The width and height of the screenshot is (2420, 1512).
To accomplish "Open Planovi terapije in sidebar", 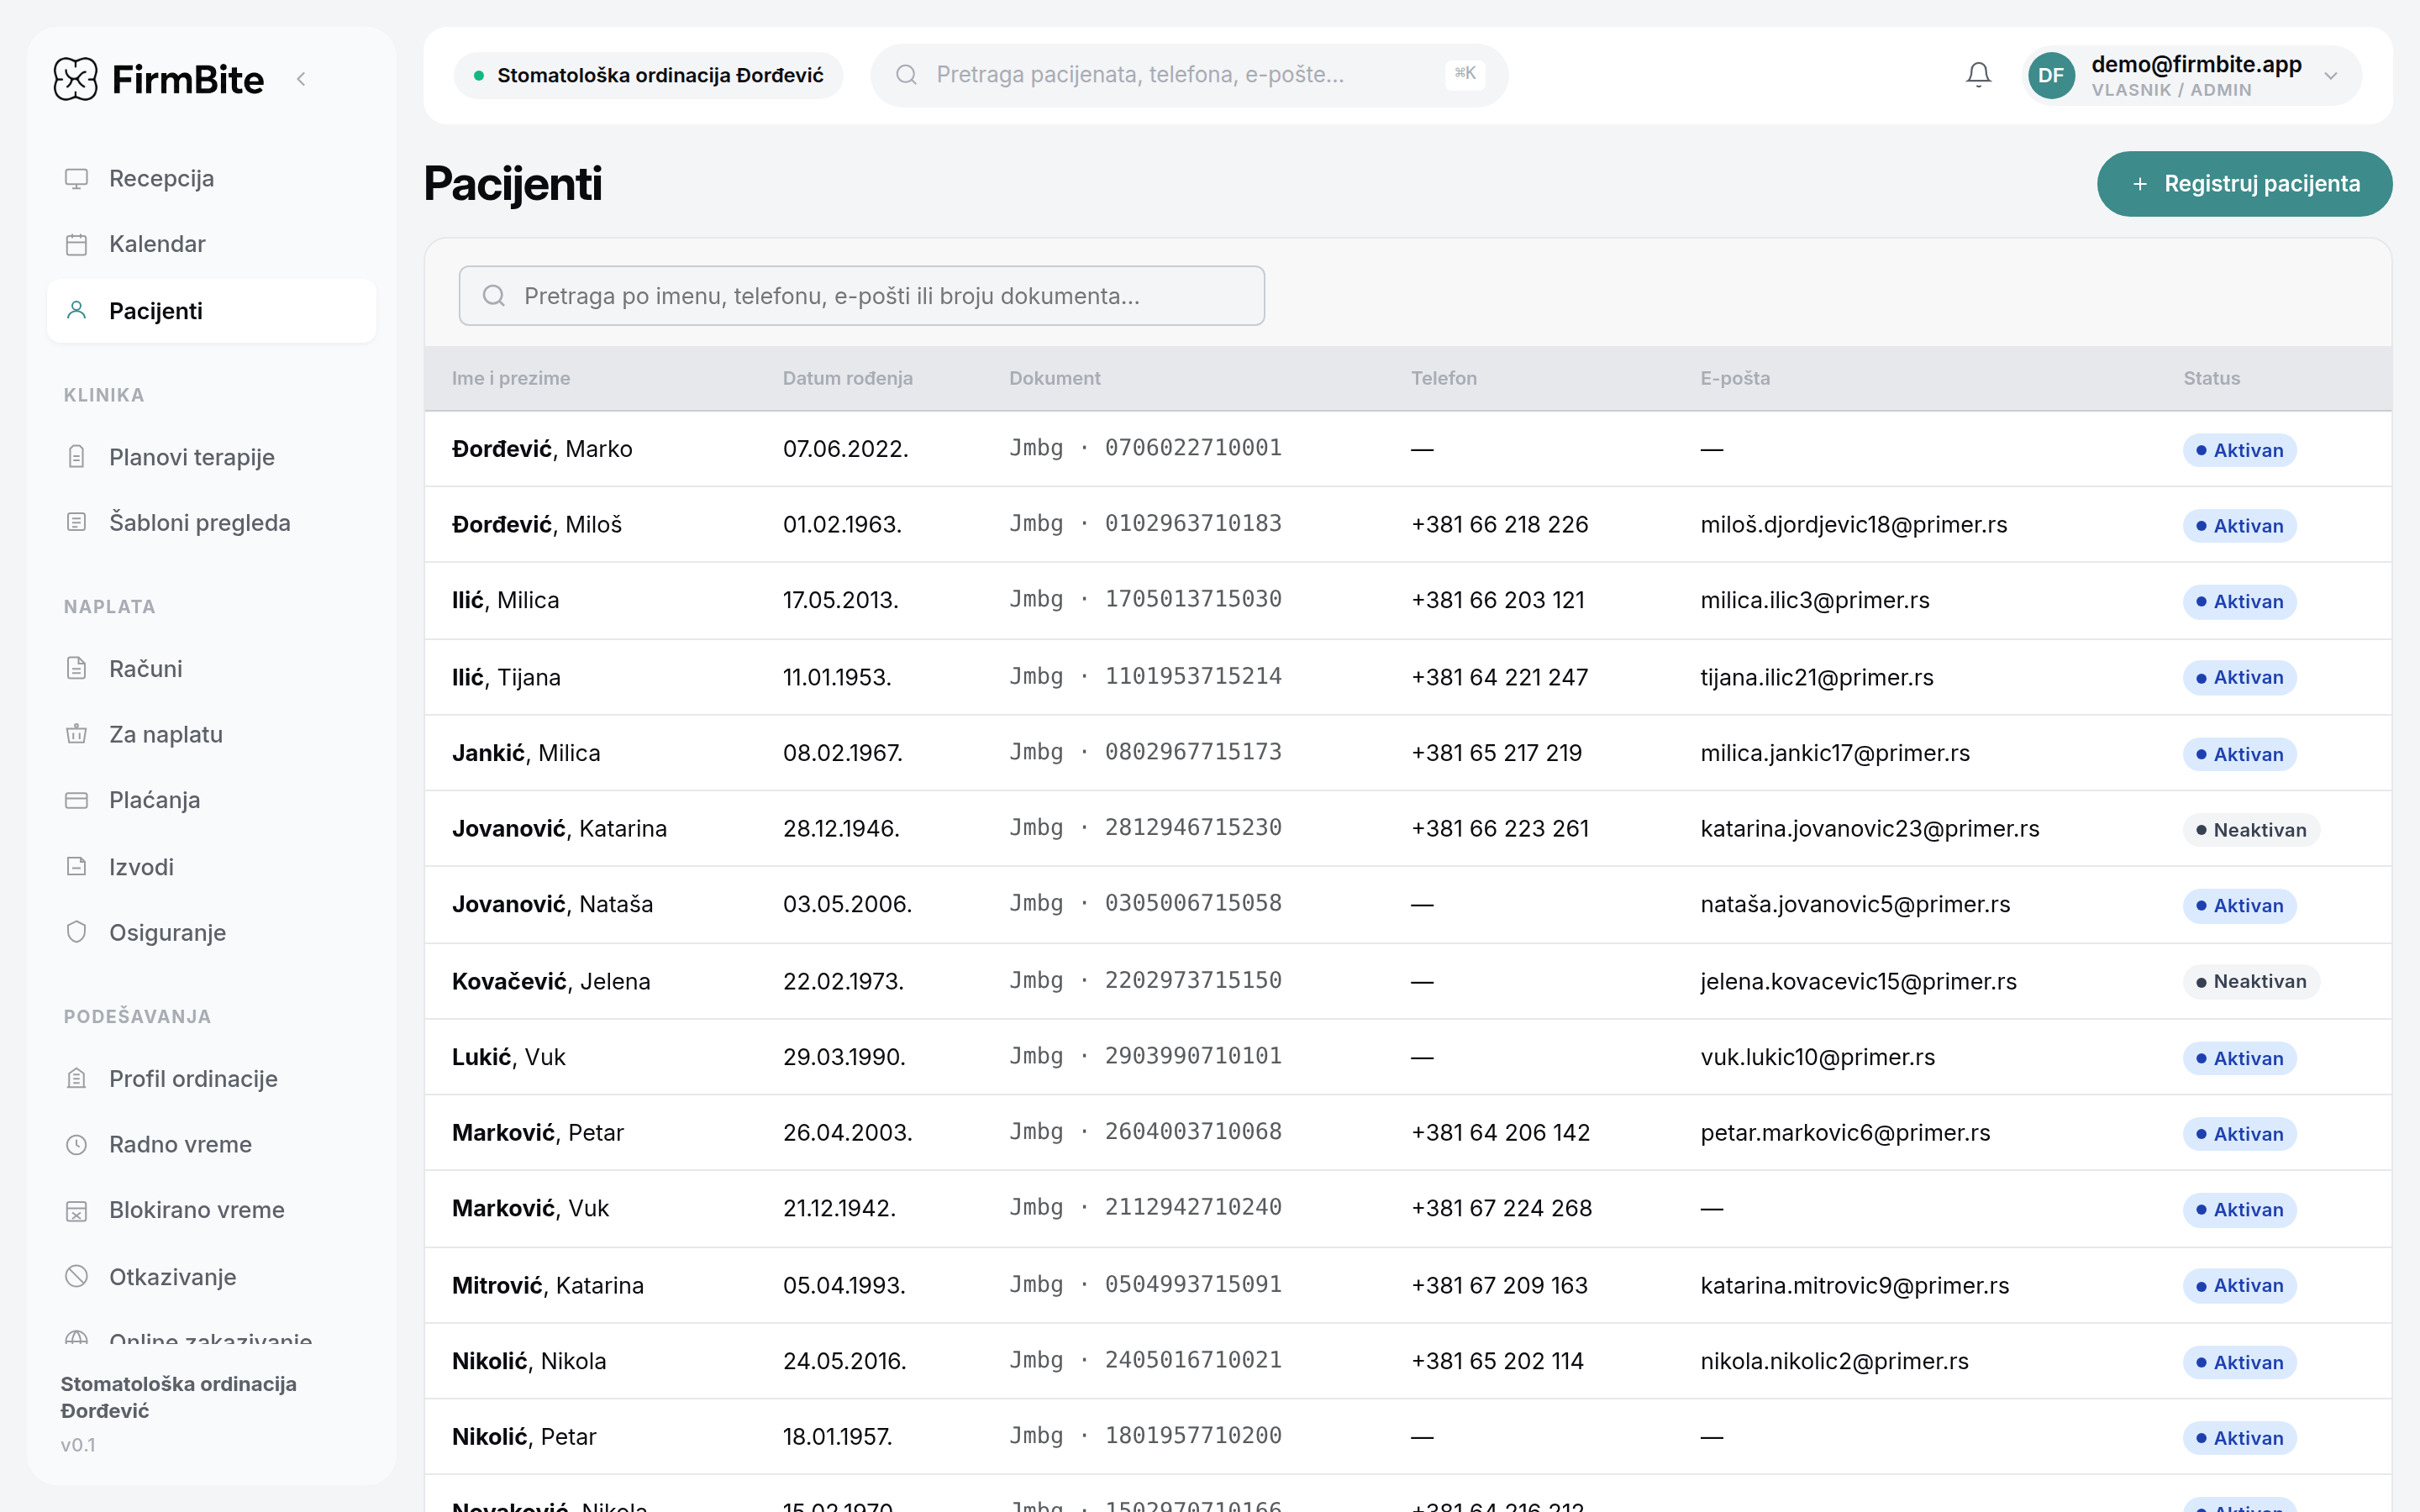I will click(212, 457).
